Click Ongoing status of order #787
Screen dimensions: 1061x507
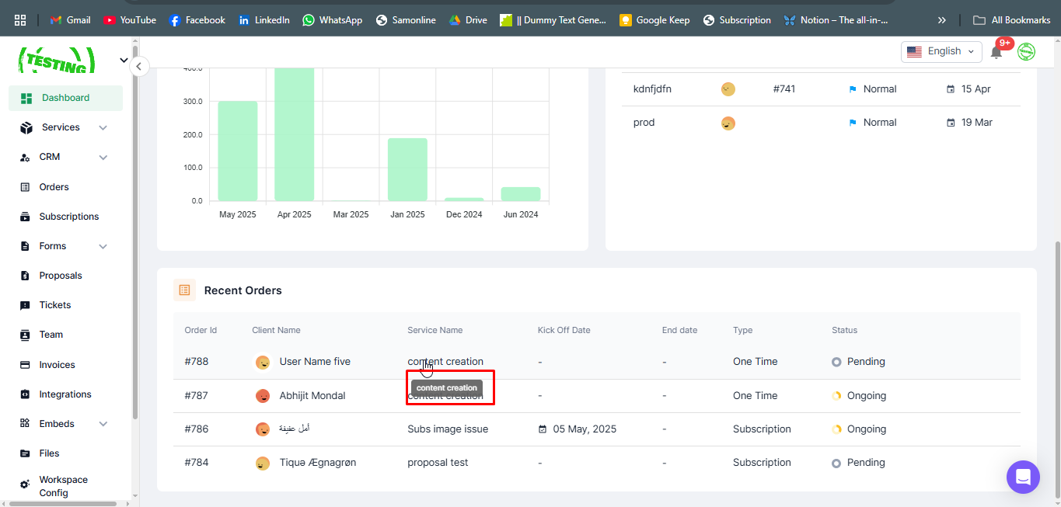(x=859, y=396)
